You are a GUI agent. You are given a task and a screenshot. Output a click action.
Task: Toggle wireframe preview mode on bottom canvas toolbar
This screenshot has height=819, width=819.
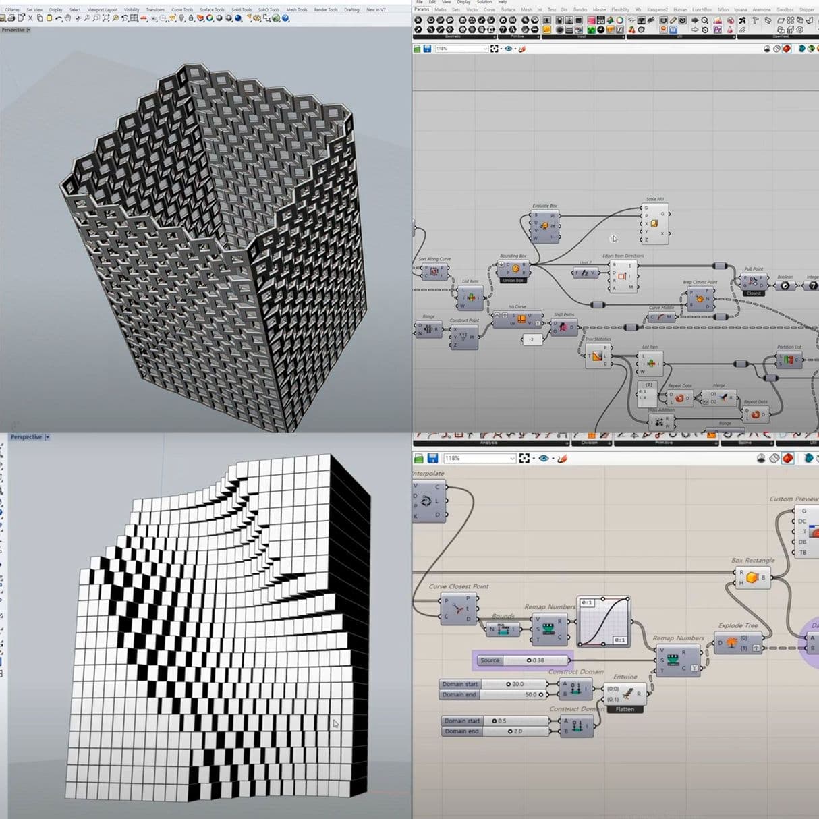[774, 458]
